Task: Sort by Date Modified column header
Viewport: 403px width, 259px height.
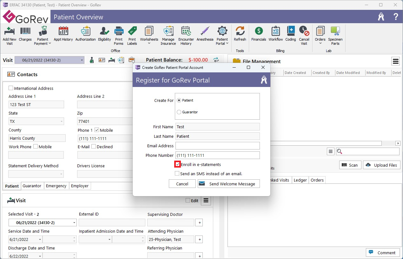Action: click(348, 73)
